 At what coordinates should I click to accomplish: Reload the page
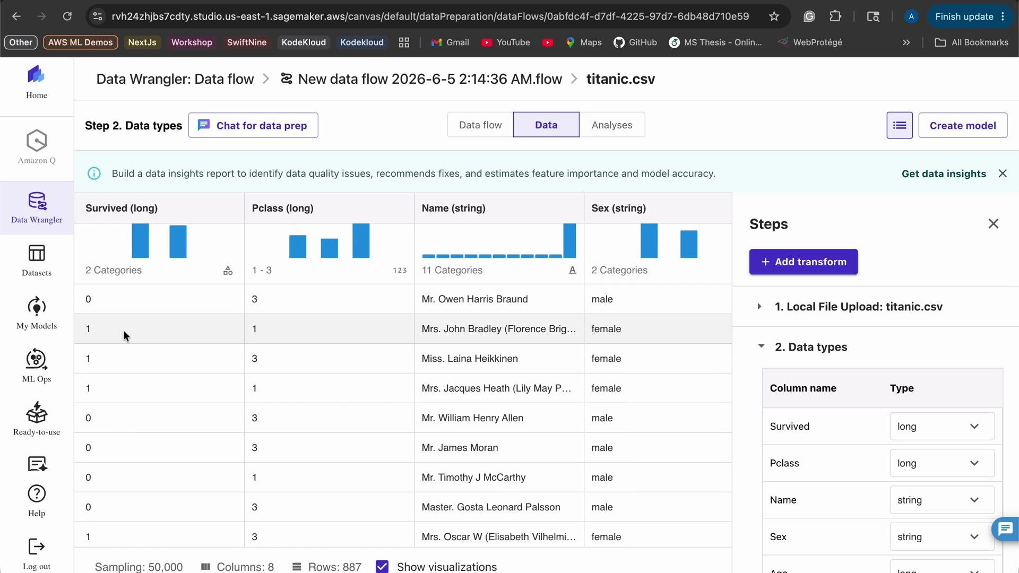67,16
